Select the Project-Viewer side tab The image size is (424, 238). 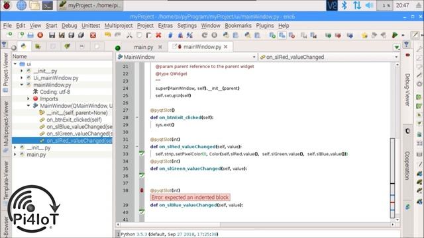(x=6, y=72)
